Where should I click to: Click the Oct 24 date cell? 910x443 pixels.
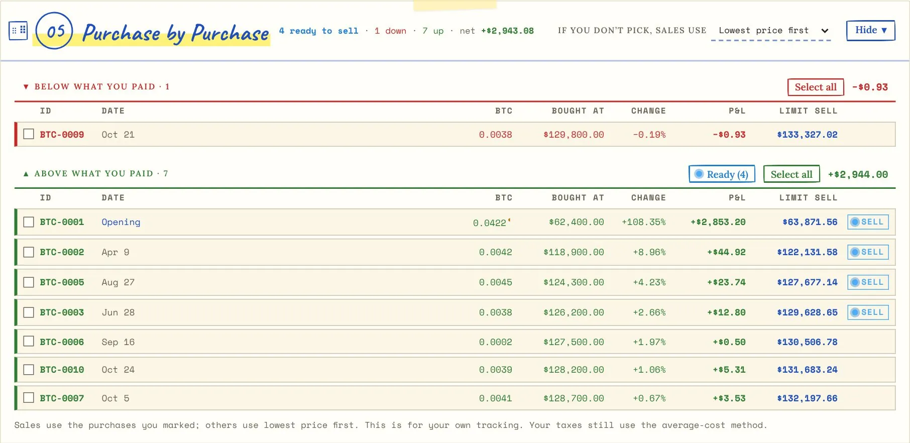click(118, 370)
